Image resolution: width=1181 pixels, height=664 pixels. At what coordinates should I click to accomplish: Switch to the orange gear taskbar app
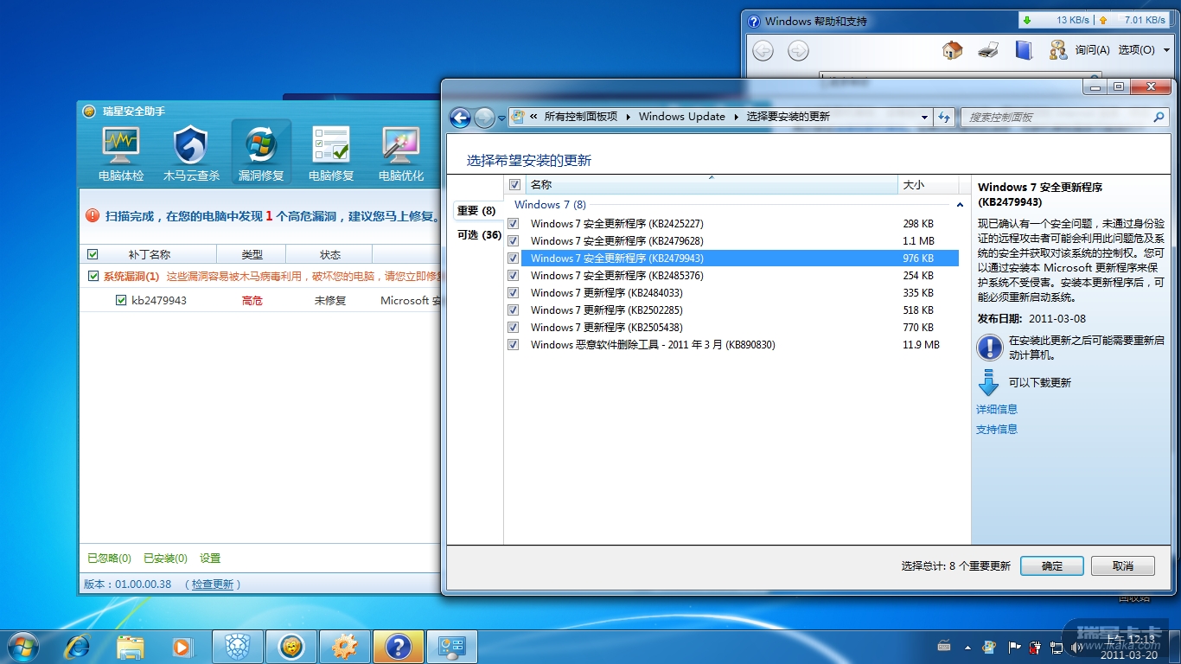(x=345, y=646)
